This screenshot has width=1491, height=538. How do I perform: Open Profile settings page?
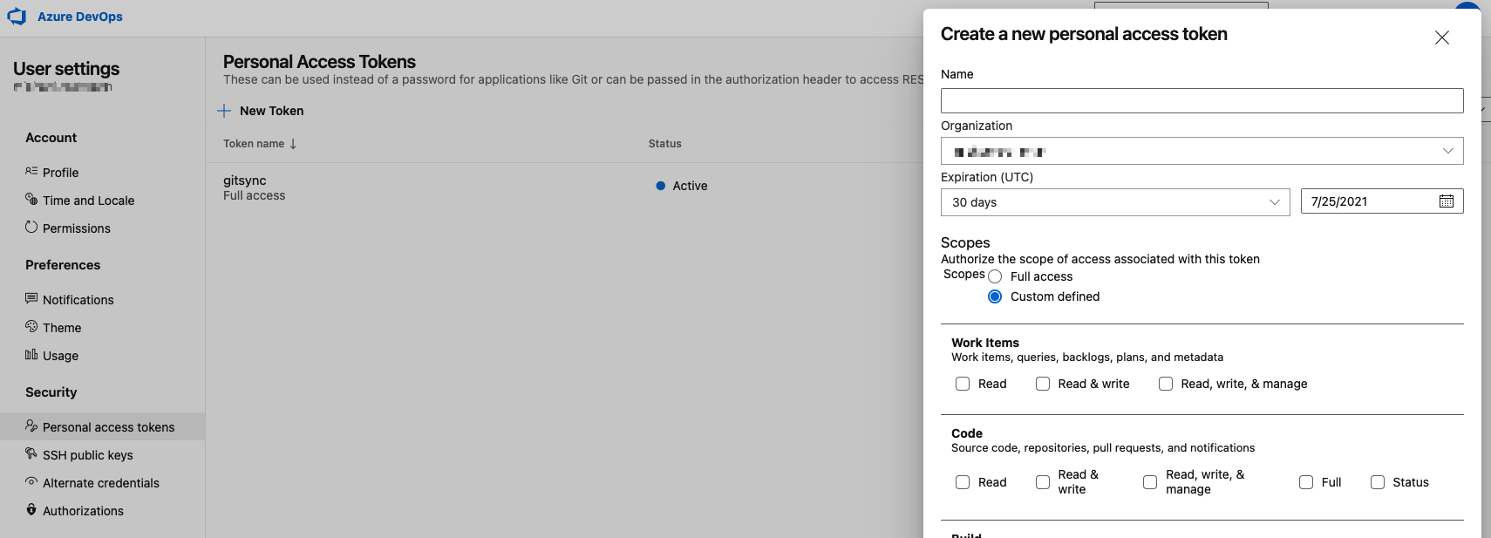(60, 173)
